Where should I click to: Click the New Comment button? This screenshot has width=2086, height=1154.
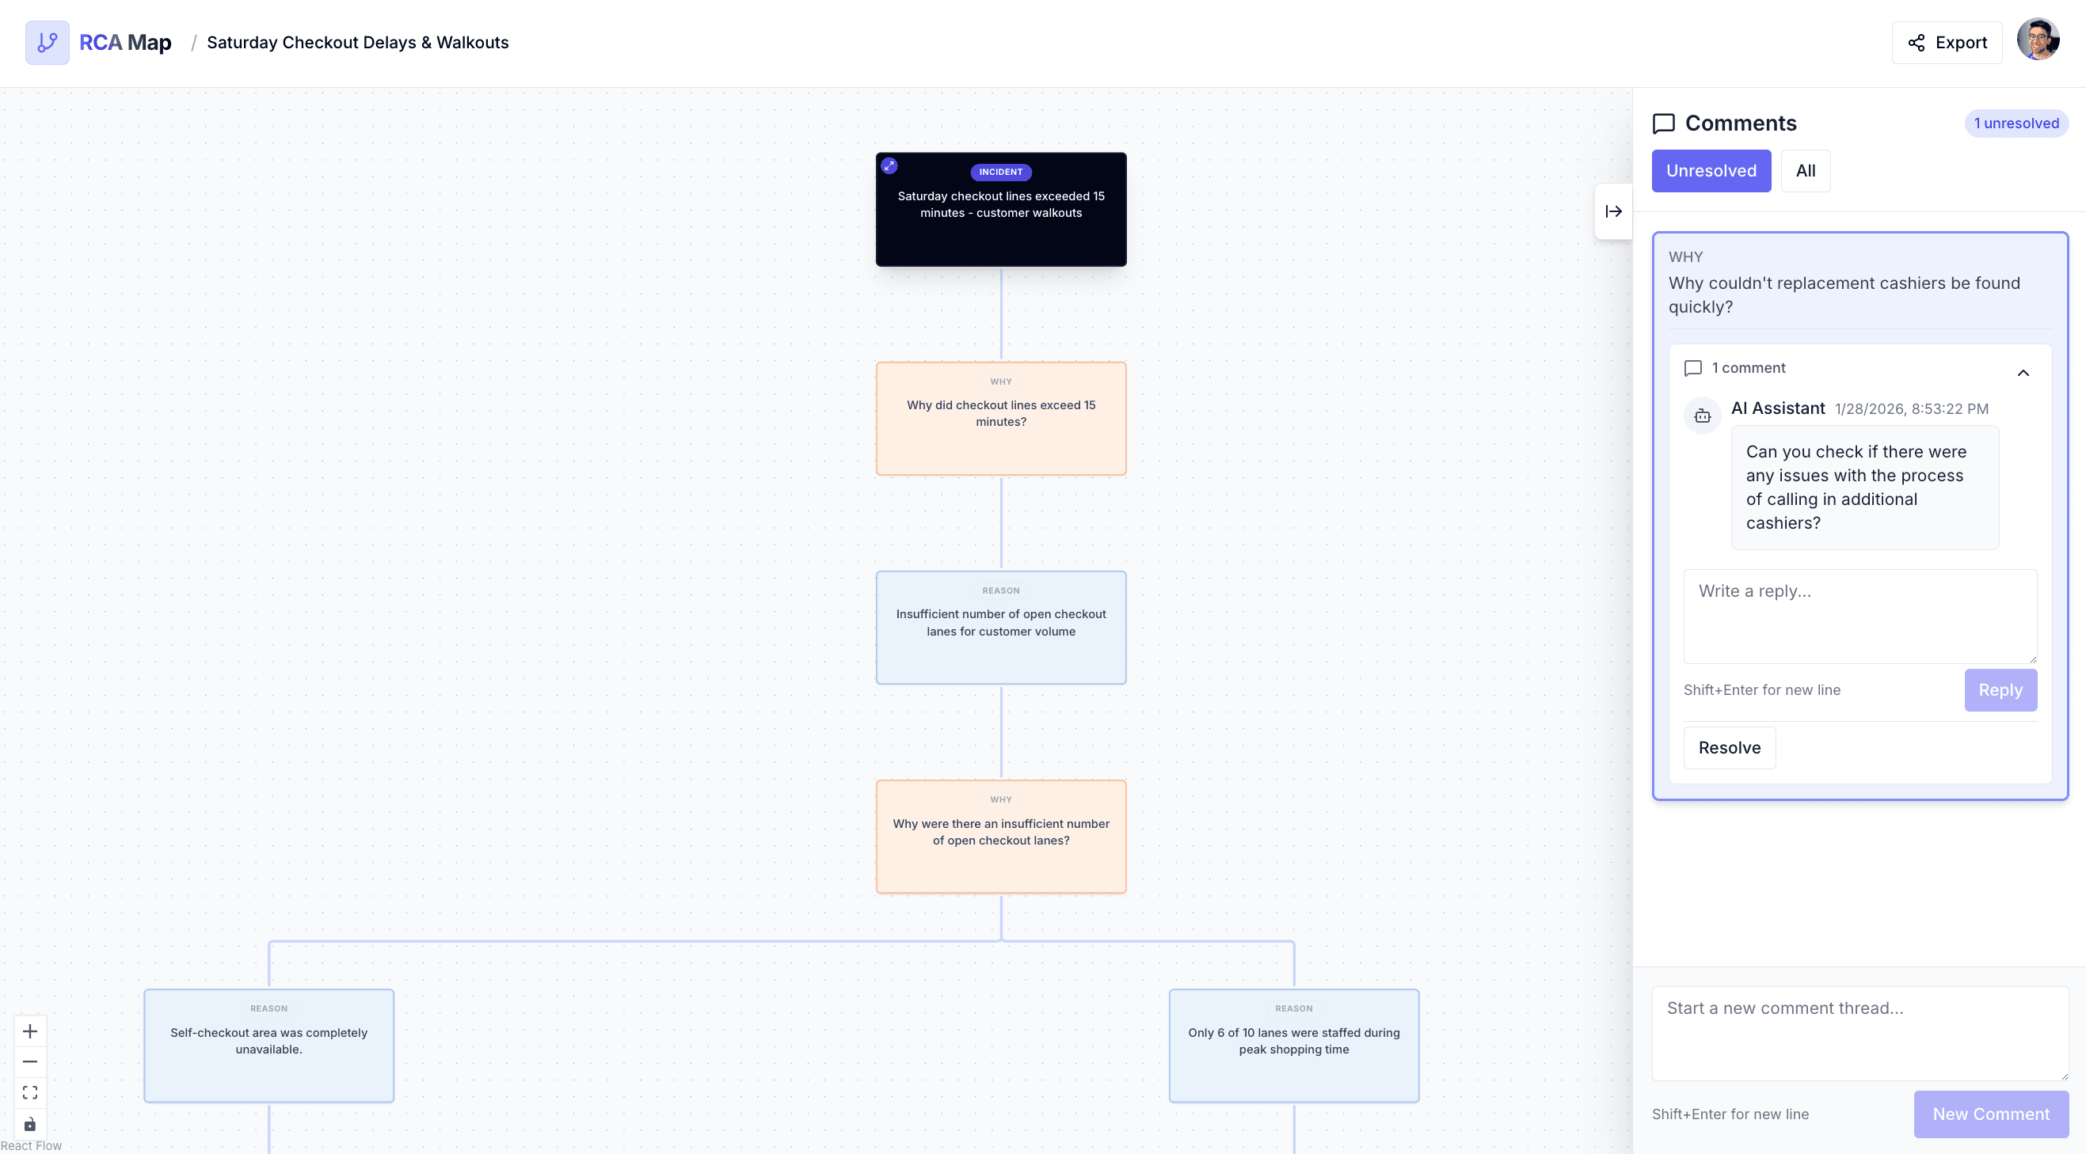(x=1990, y=1114)
